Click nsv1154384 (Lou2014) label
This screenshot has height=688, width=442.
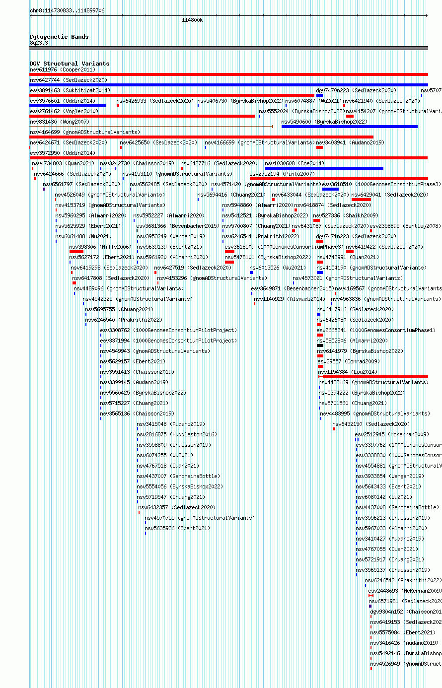pos(348,372)
